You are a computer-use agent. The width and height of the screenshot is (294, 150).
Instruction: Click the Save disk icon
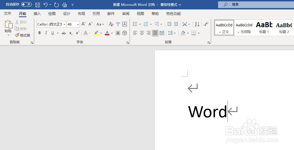pos(38,5)
